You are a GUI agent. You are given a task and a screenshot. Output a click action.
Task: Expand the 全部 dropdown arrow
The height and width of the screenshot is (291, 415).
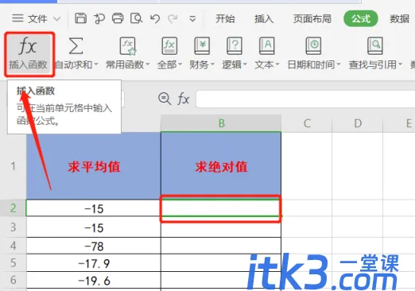click(180, 64)
